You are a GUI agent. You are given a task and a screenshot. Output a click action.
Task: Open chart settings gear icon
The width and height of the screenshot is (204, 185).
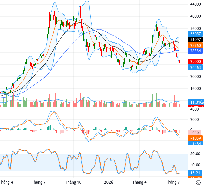198,182
